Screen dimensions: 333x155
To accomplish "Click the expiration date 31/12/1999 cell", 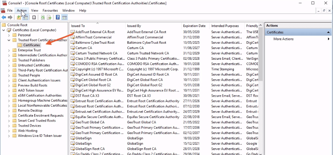I will tap(191, 69).
